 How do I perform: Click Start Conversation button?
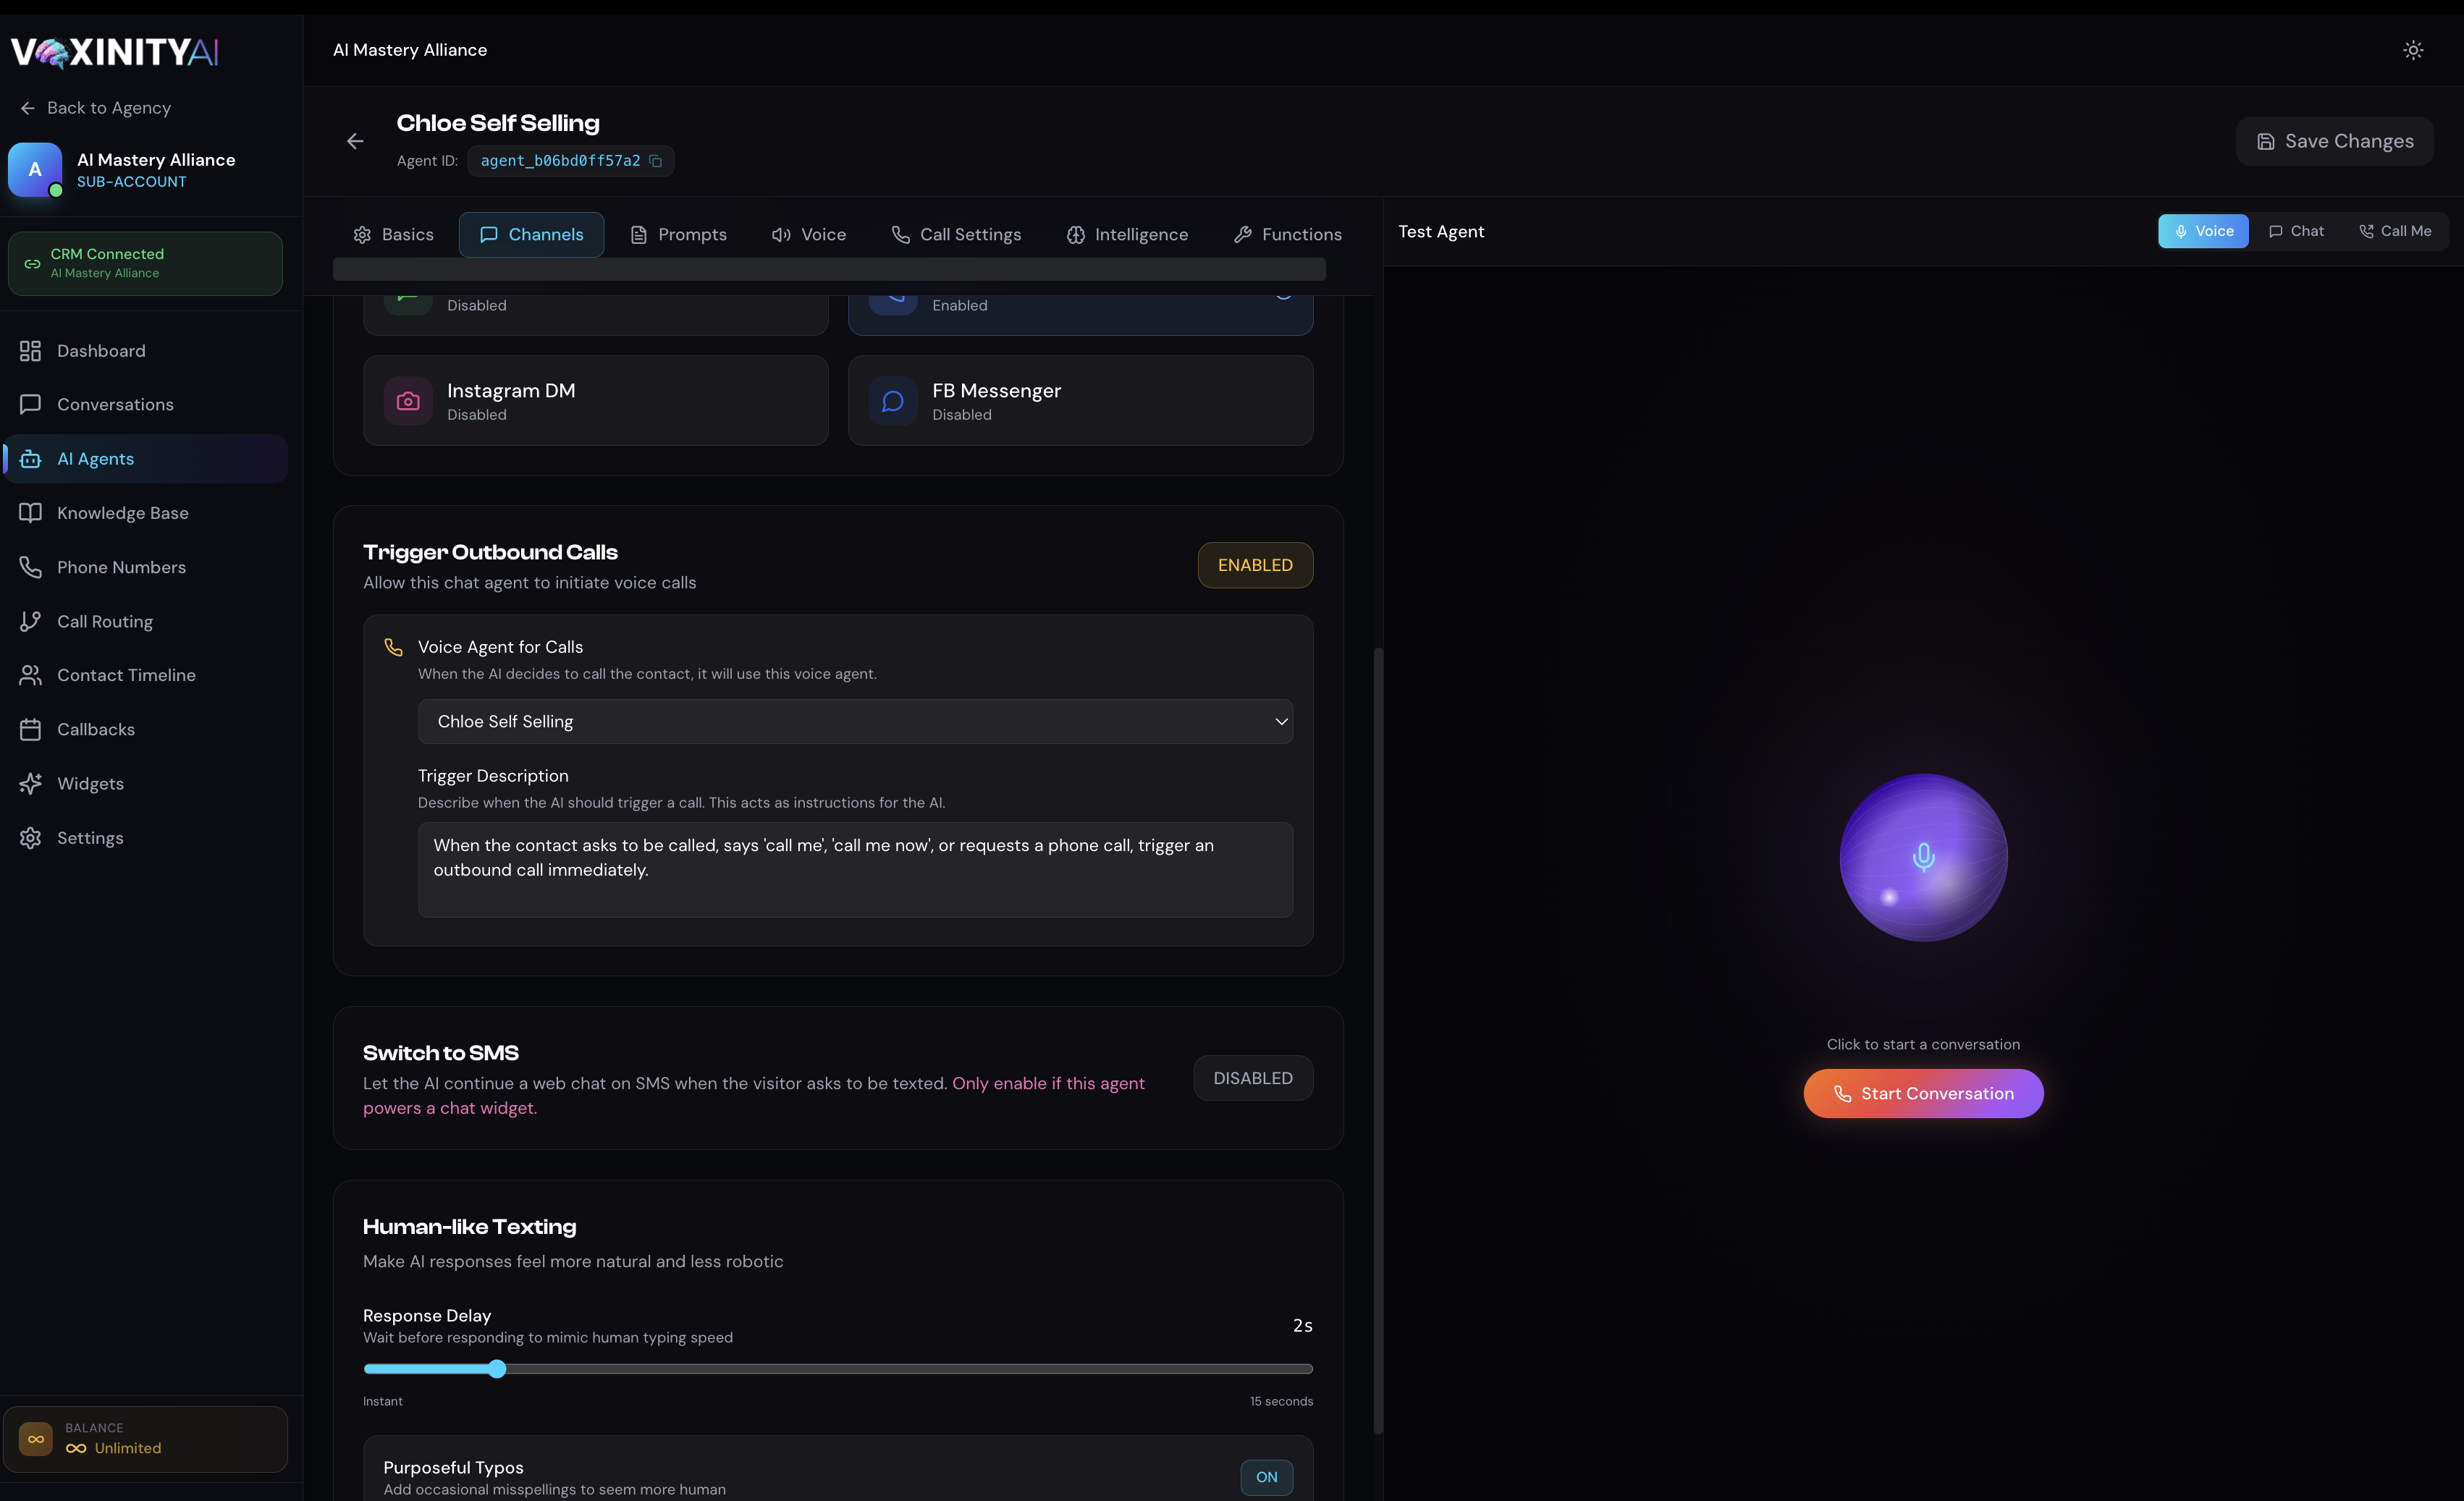click(1923, 1093)
